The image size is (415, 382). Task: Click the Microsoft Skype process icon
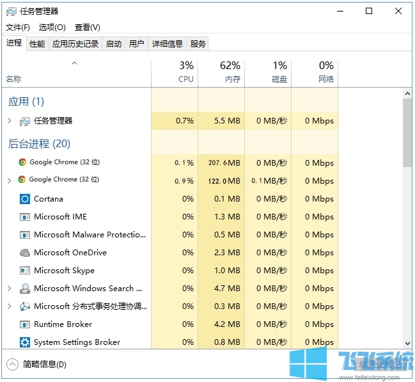(25, 271)
